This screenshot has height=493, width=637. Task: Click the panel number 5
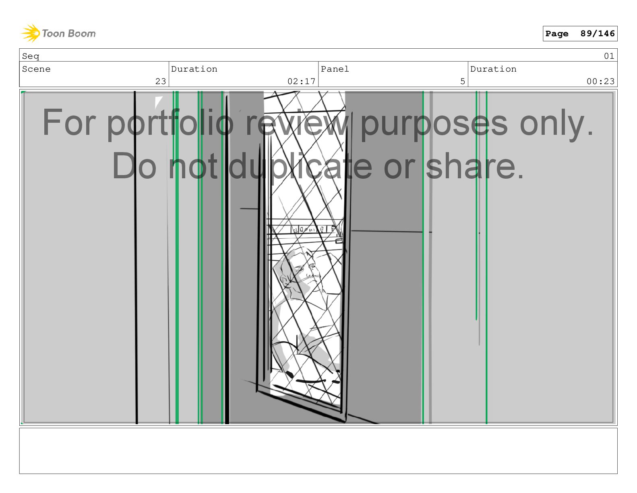(463, 81)
